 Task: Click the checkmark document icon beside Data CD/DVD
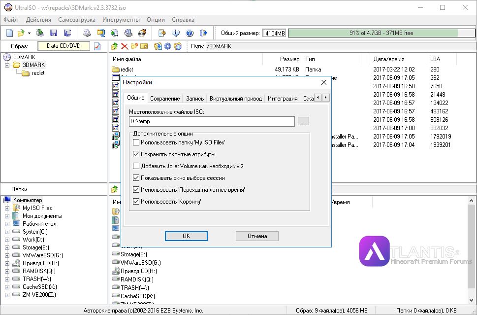[x=97, y=46]
